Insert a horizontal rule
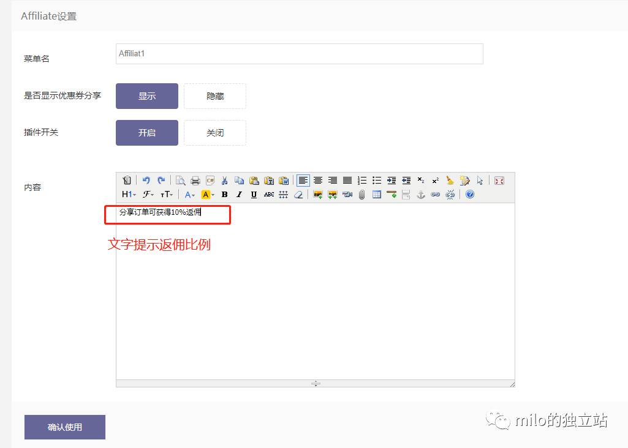The image size is (628, 448). 392,195
